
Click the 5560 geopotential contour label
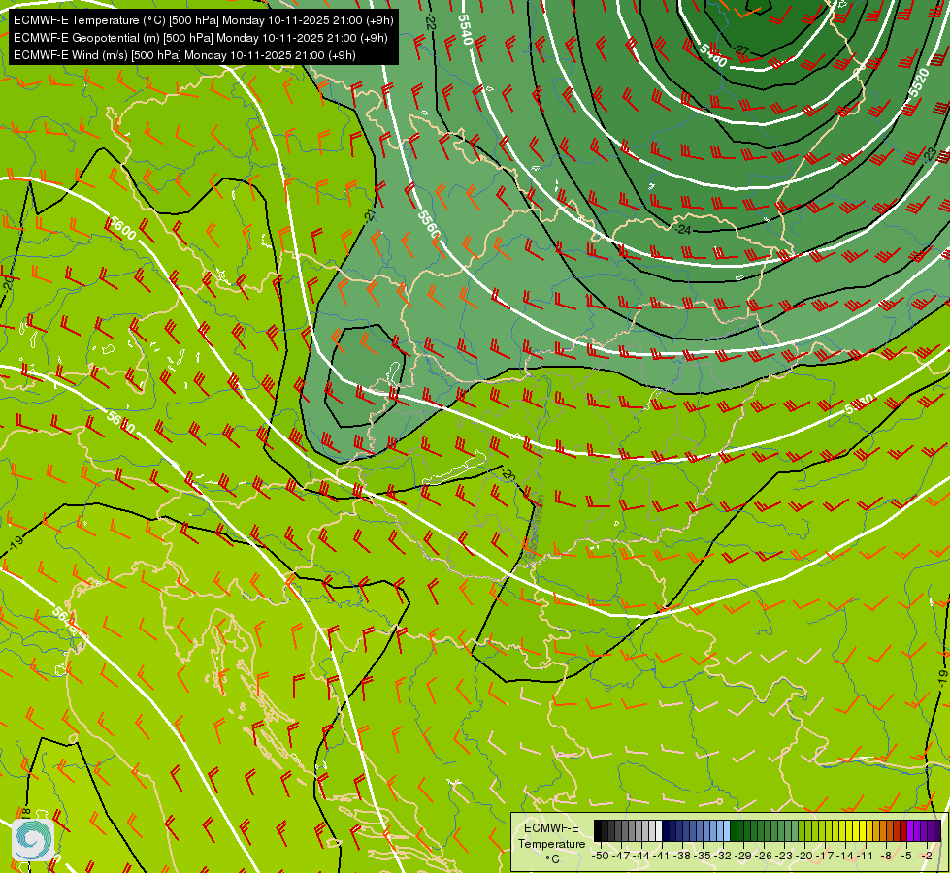(428, 224)
